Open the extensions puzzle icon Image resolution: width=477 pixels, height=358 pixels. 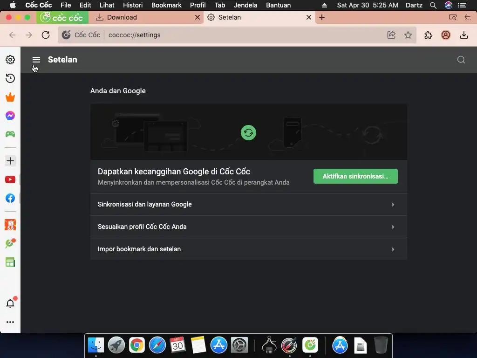coord(429,35)
